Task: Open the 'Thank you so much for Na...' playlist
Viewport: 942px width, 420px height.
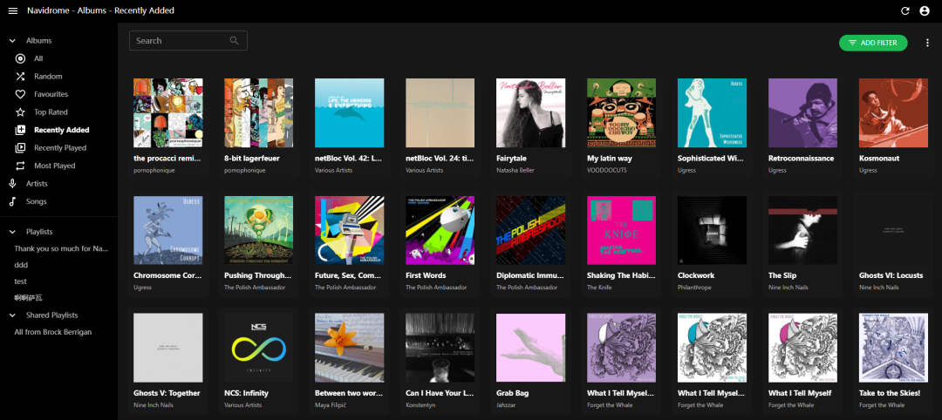Action: point(61,248)
